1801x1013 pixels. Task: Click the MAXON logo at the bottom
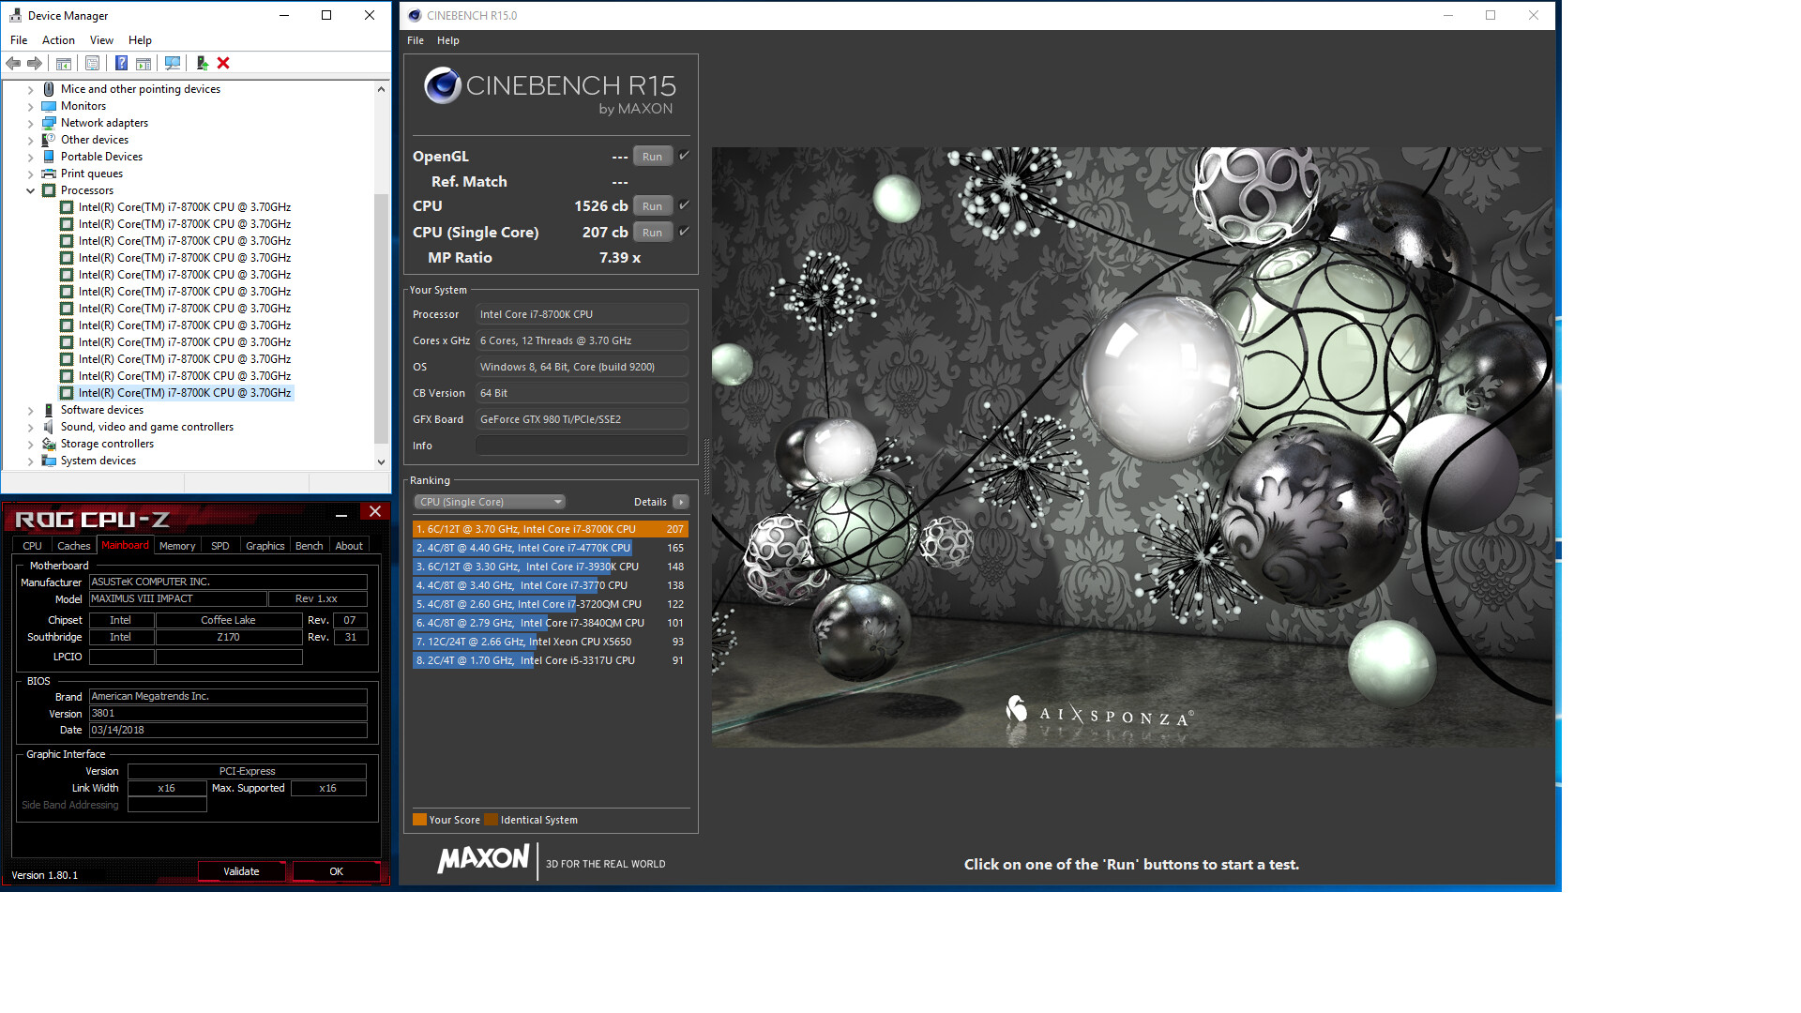(484, 858)
